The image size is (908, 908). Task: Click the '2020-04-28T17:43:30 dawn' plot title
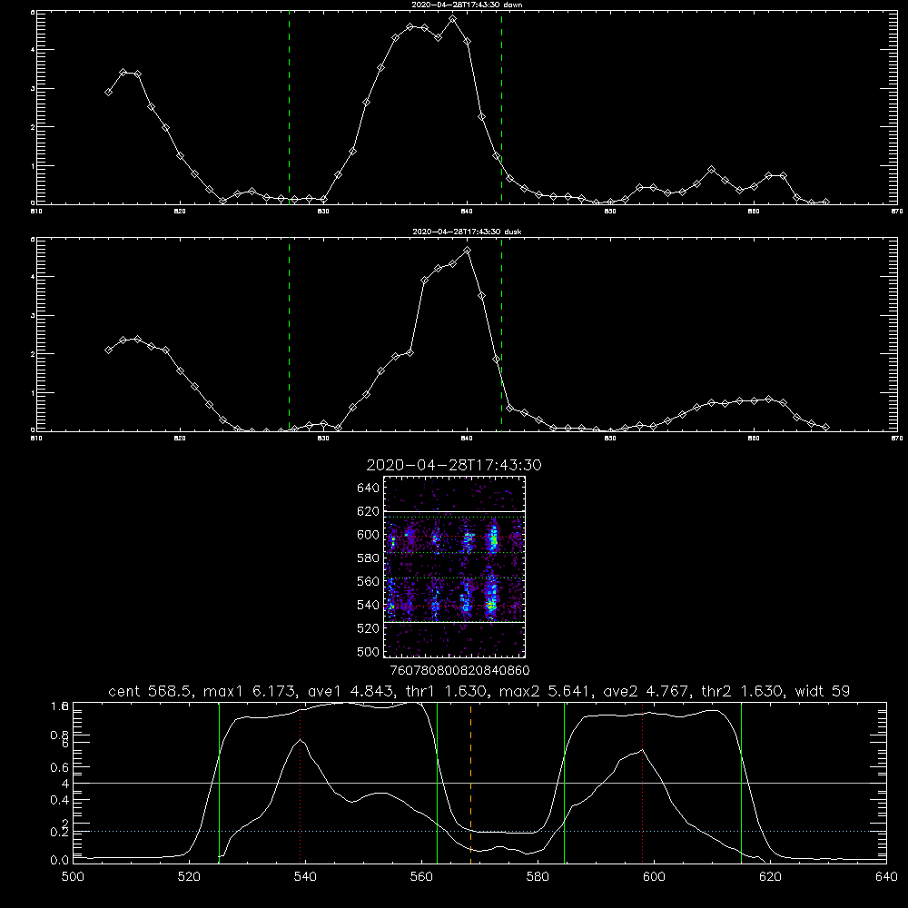[467, 5]
